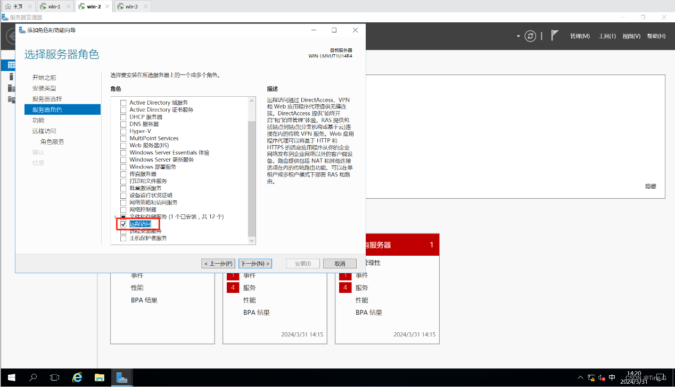Click the 取消 button

(x=340, y=264)
